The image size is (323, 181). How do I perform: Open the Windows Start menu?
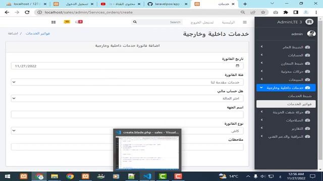coord(8,176)
